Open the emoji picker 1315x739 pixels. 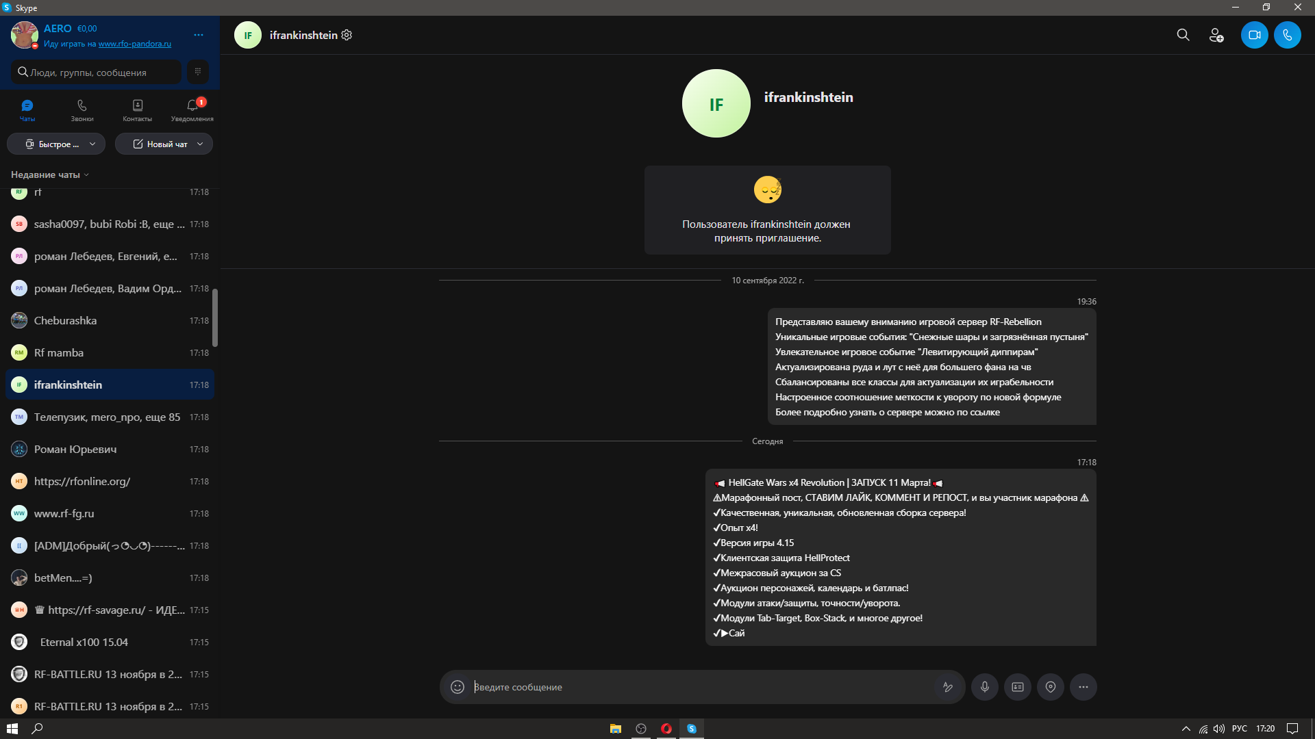tap(458, 687)
